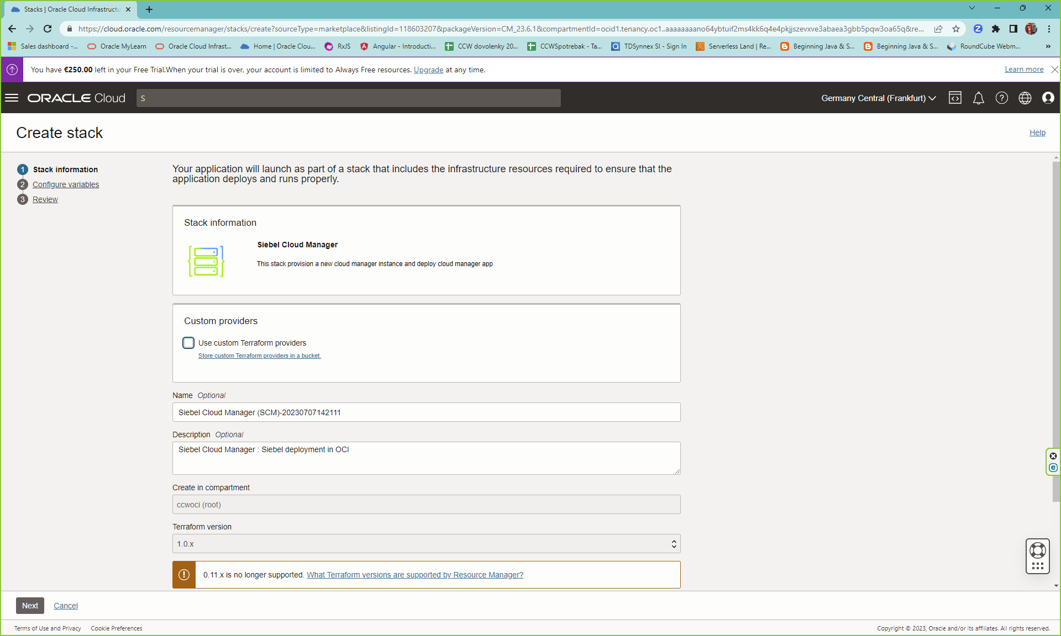Go to the Configure variables step
1061x636 pixels.
click(66, 184)
